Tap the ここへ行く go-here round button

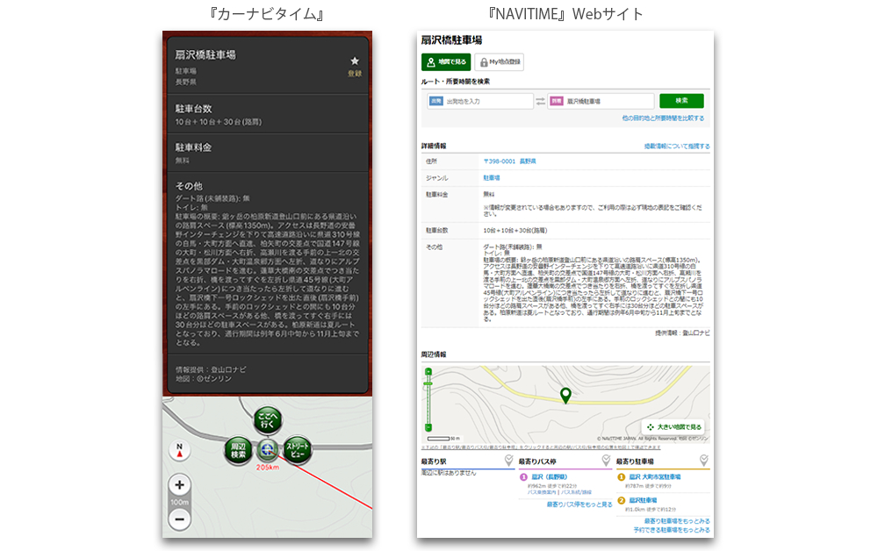pyautogui.click(x=268, y=420)
